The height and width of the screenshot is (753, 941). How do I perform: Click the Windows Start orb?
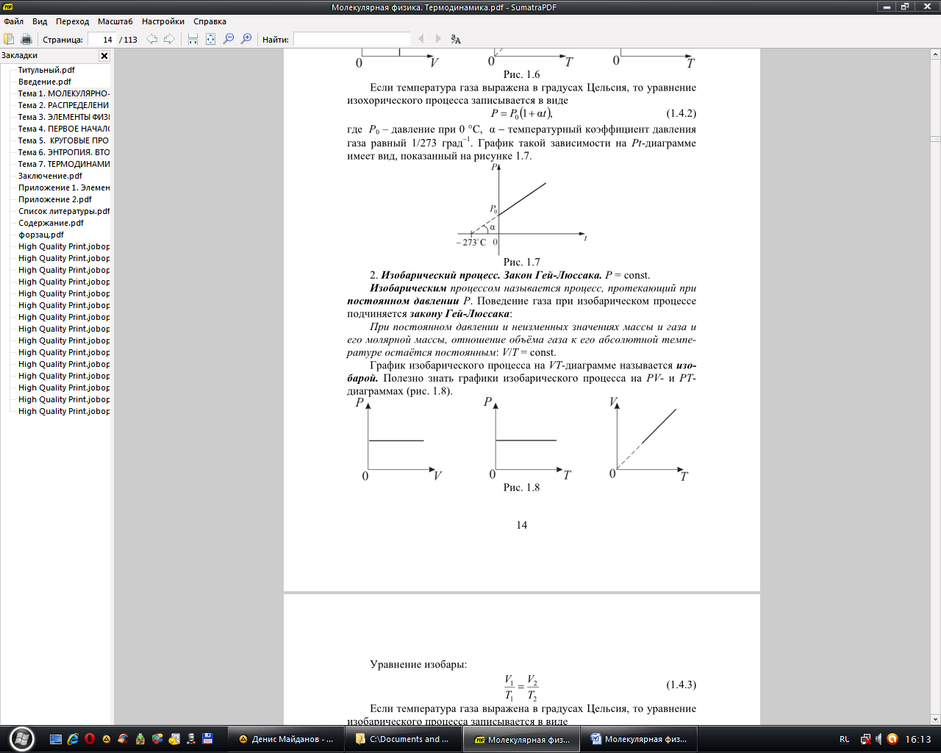point(21,738)
